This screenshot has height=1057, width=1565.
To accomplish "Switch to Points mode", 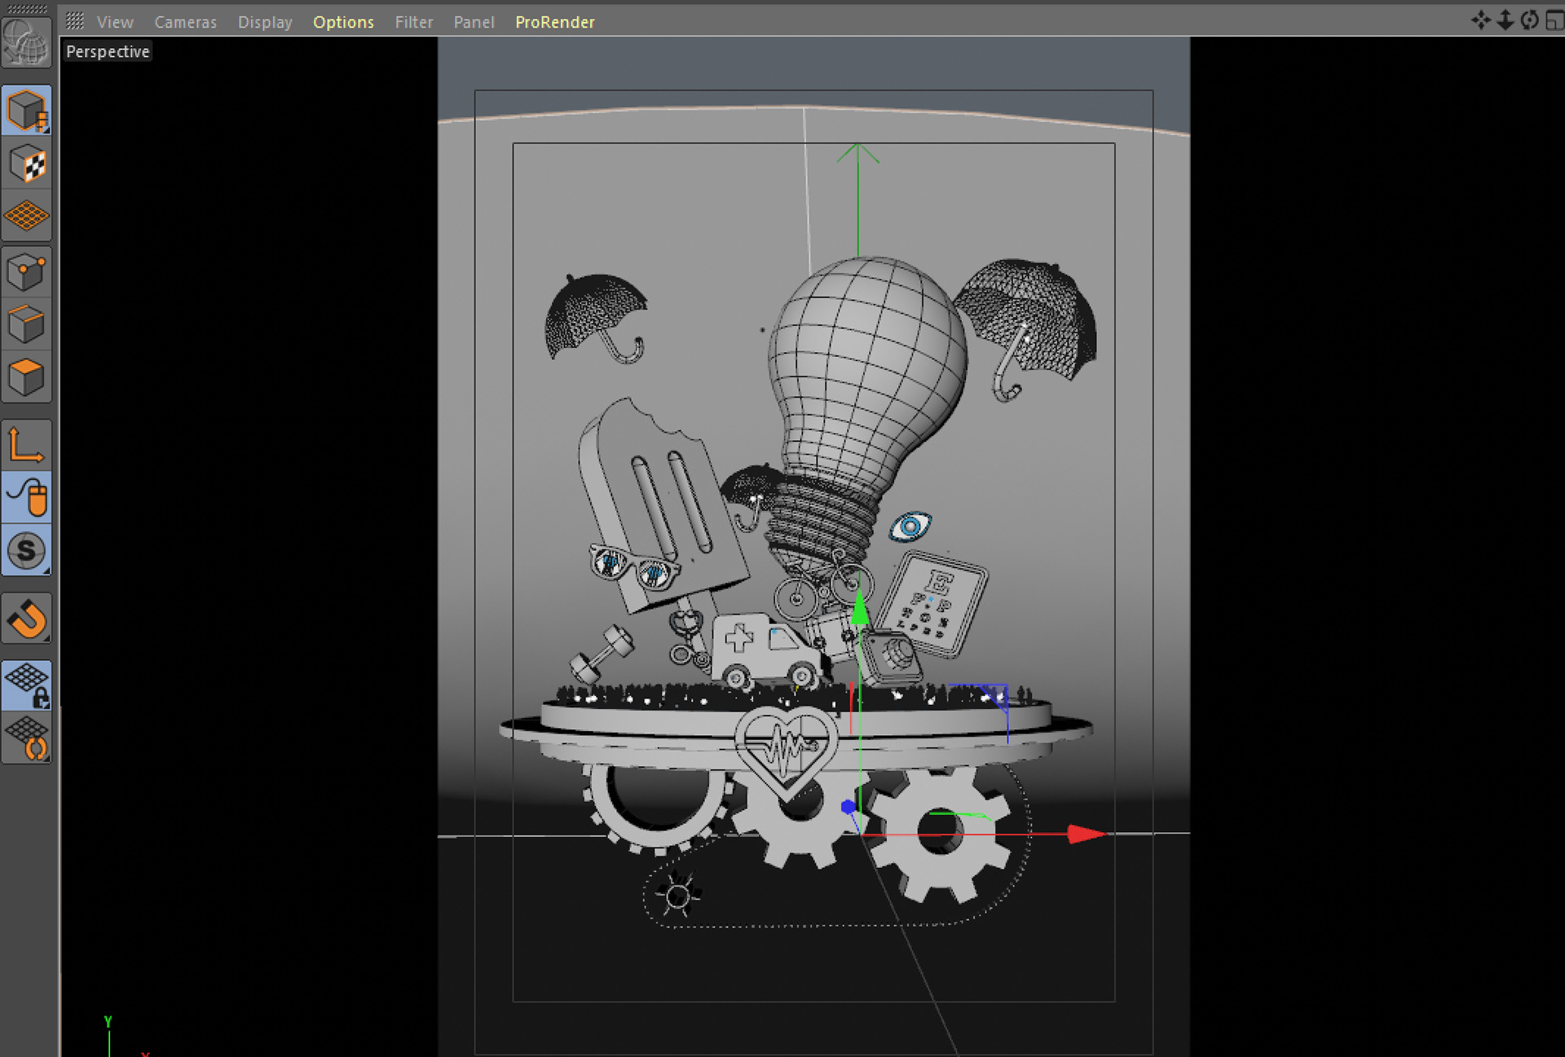I will (26, 272).
